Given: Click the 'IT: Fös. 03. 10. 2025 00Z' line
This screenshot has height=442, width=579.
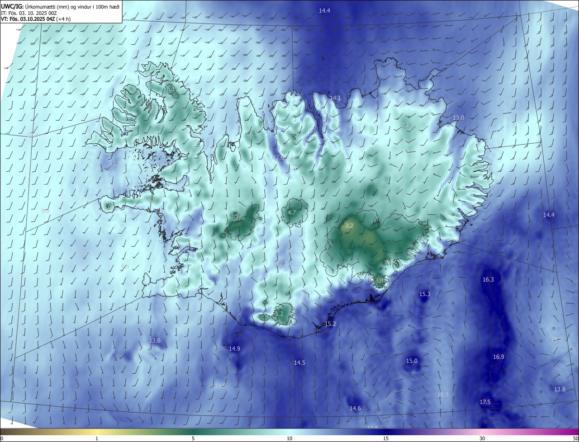Looking at the screenshot, I should (29, 13).
